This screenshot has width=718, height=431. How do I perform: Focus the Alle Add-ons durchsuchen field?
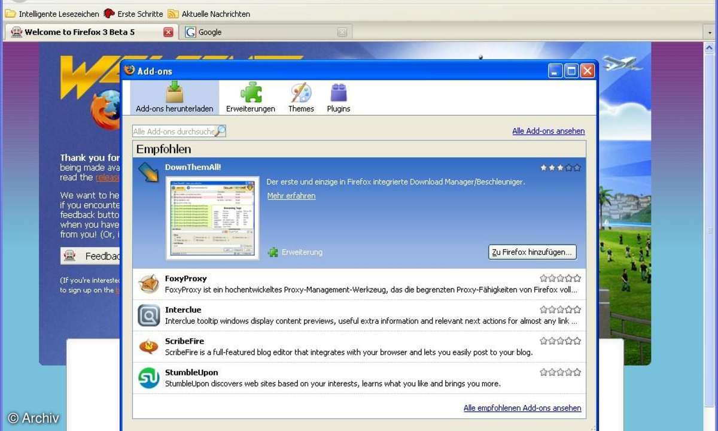coord(179,131)
